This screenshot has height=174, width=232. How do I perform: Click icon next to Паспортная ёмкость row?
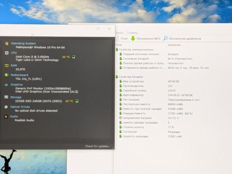[x=121, y=104]
